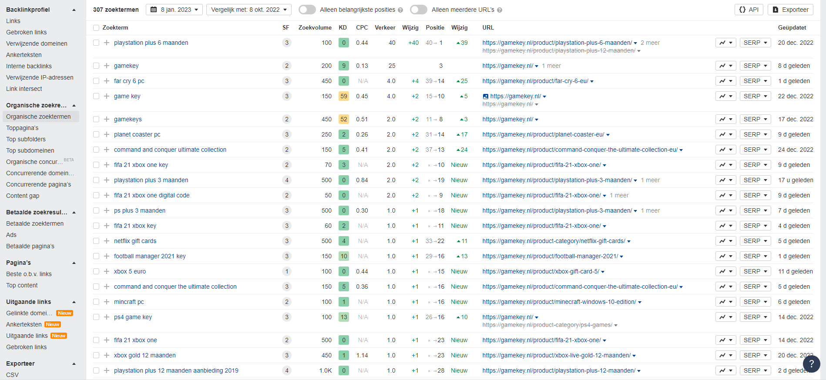This screenshot has width=826, height=380.
Task: Open keyword link 'xbox gold 12 maanden'
Action: click(145, 355)
